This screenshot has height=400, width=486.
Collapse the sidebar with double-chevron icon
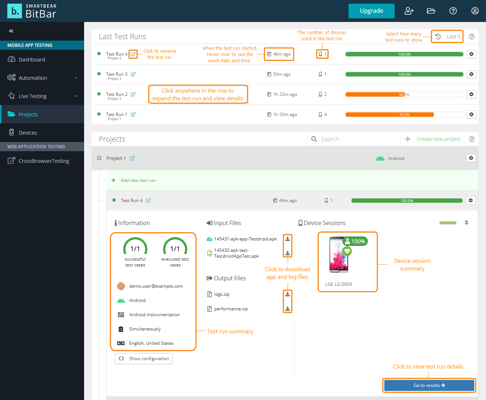11,31
